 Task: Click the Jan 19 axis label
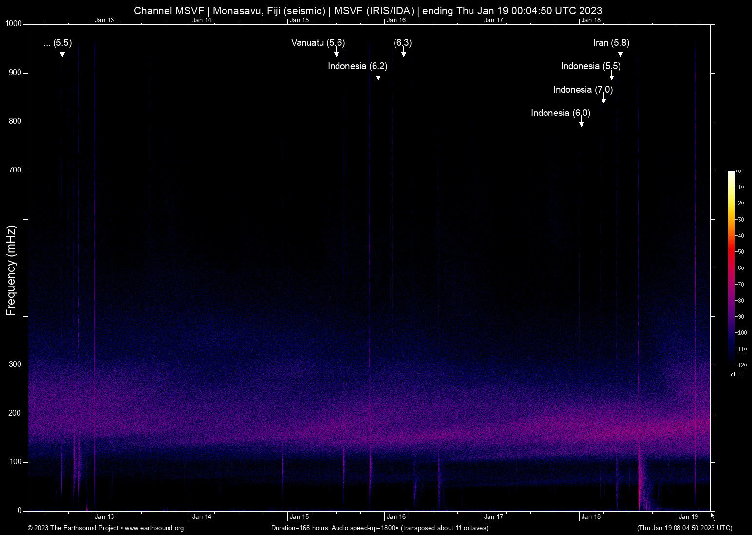coord(690,516)
